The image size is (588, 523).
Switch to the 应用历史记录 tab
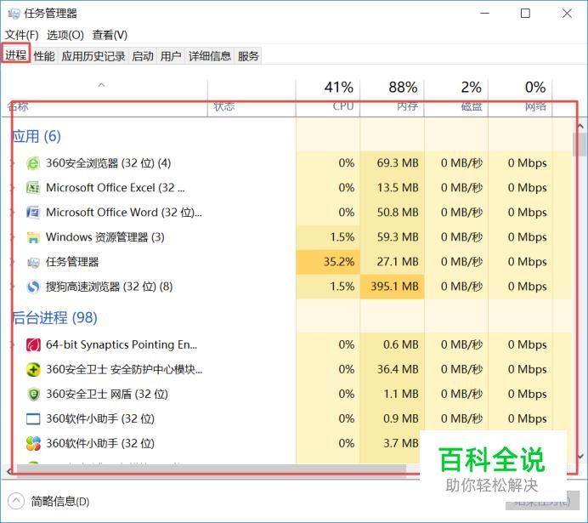point(93,56)
